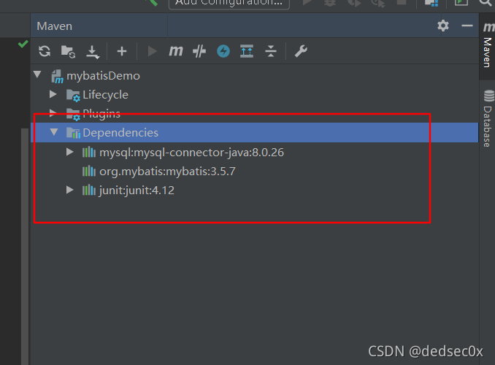This screenshot has height=365, width=495.
Task: Click Maven panel title label
Action: (x=54, y=26)
